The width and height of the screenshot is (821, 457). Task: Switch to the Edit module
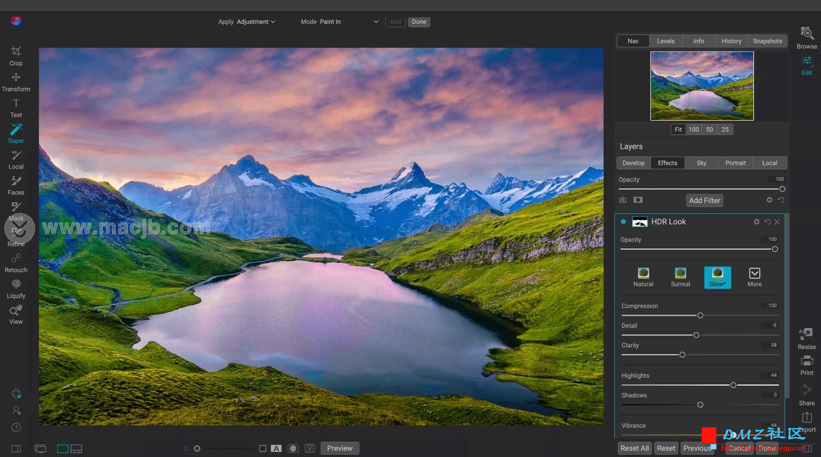807,66
